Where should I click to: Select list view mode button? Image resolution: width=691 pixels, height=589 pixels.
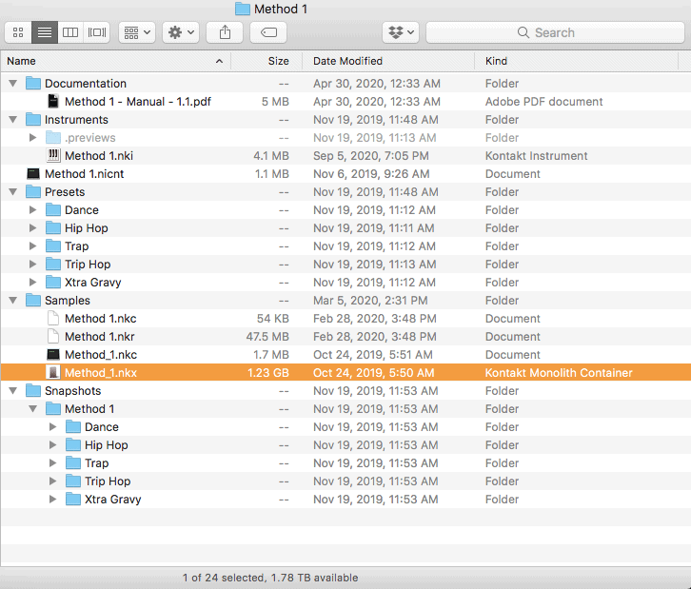[45, 32]
